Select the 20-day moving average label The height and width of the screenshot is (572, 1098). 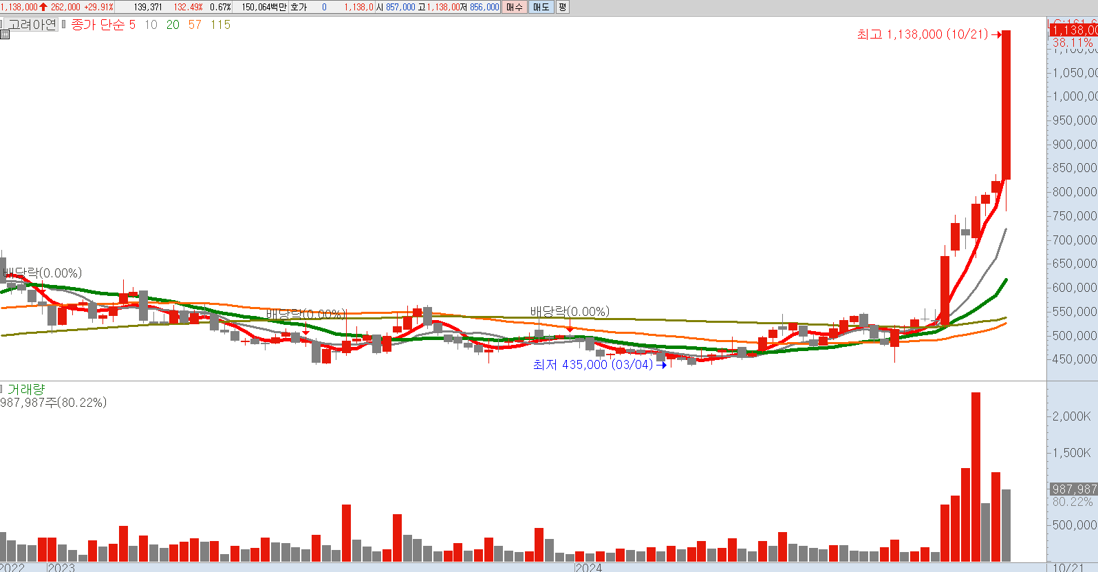[173, 25]
